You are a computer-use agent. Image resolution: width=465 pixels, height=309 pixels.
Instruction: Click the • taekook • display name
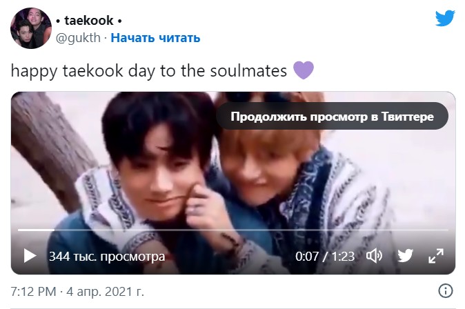[89, 21]
